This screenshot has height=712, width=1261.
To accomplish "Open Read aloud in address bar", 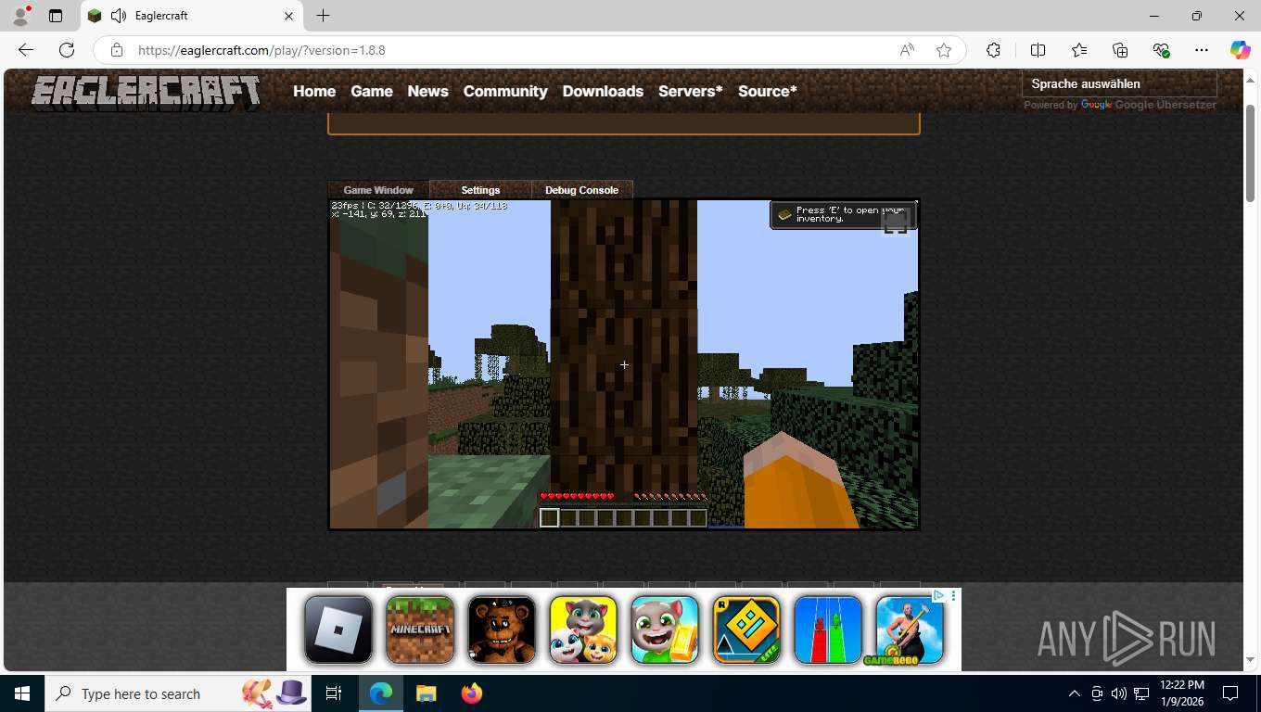I will (907, 50).
